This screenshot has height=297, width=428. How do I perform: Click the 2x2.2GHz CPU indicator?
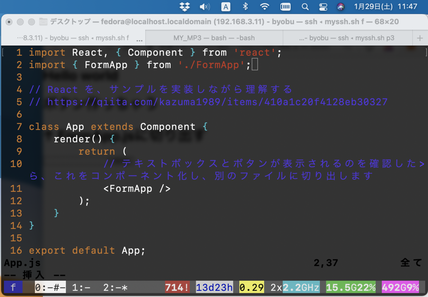295,287
